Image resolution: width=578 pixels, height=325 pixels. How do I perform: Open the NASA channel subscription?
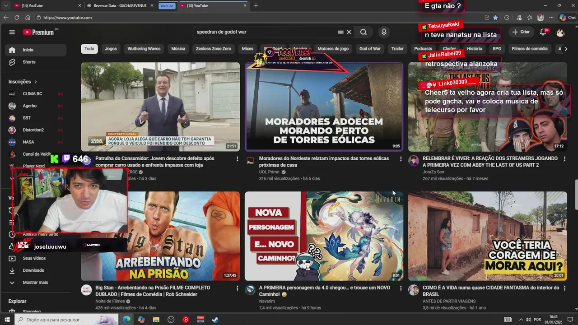[36, 142]
